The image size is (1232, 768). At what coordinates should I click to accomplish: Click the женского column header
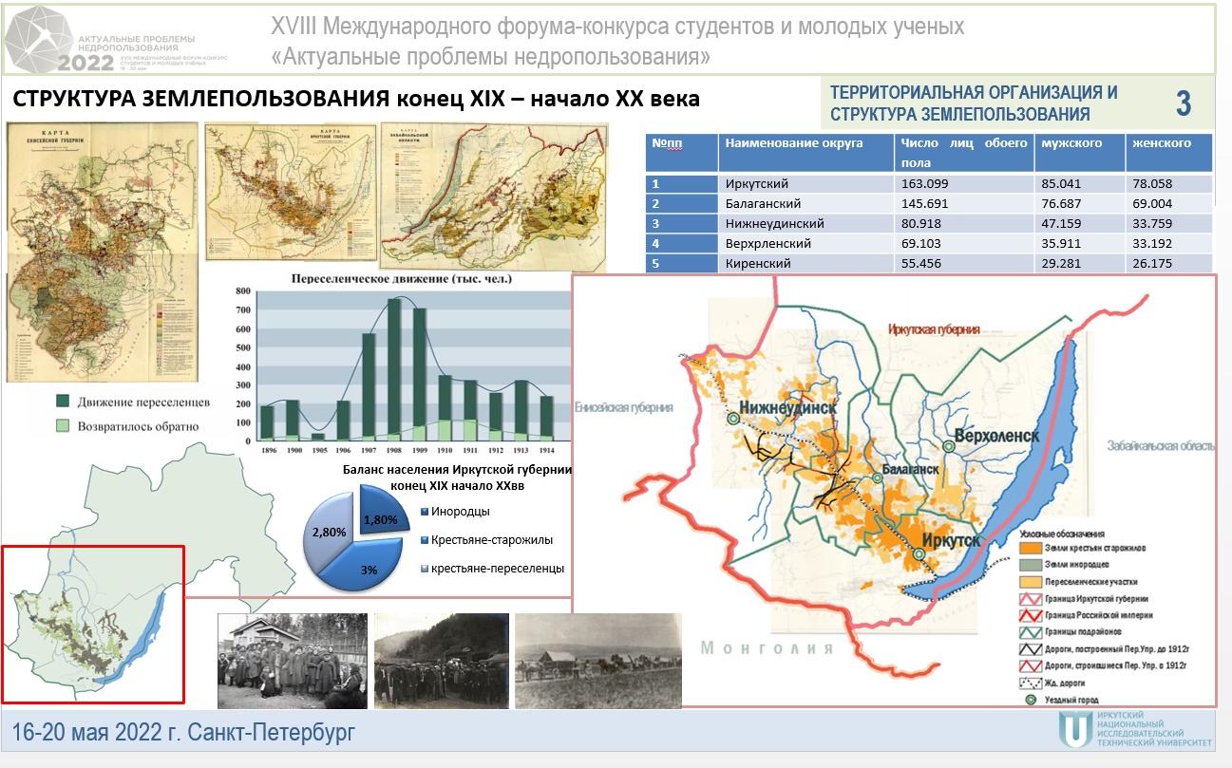click(x=1168, y=153)
